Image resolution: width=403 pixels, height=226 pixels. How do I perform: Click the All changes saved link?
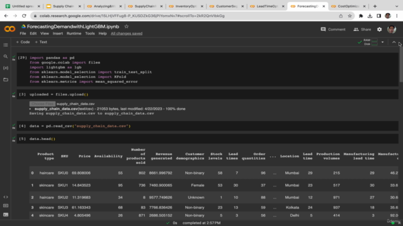tap(127, 33)
